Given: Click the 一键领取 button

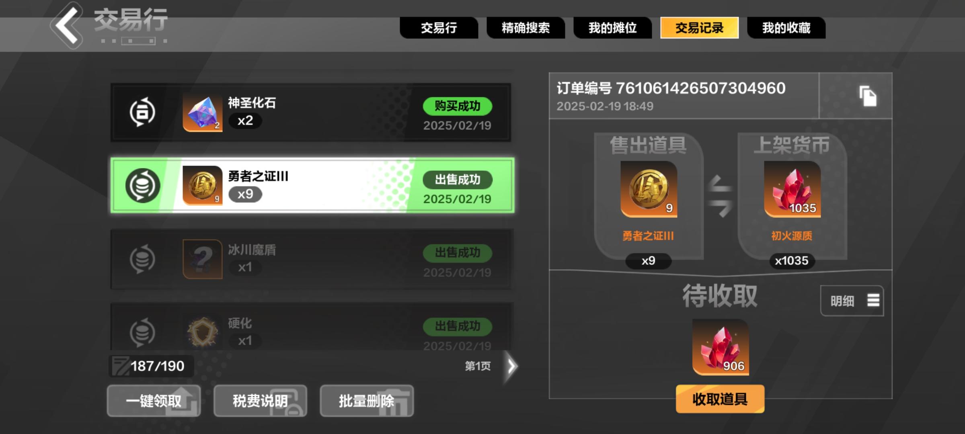Looking at the screenshot, I should tap(154, 401).
